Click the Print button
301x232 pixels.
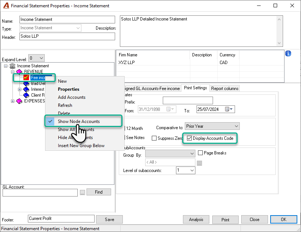[225, 219]
